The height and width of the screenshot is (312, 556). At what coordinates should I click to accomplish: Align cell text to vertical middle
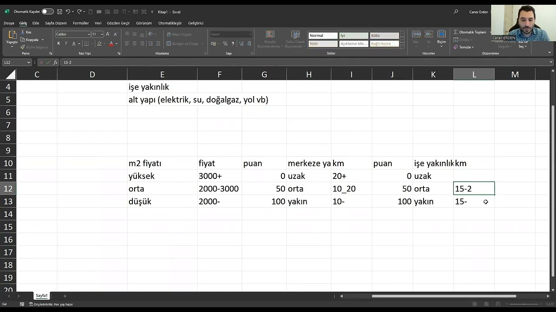(135, 34)
